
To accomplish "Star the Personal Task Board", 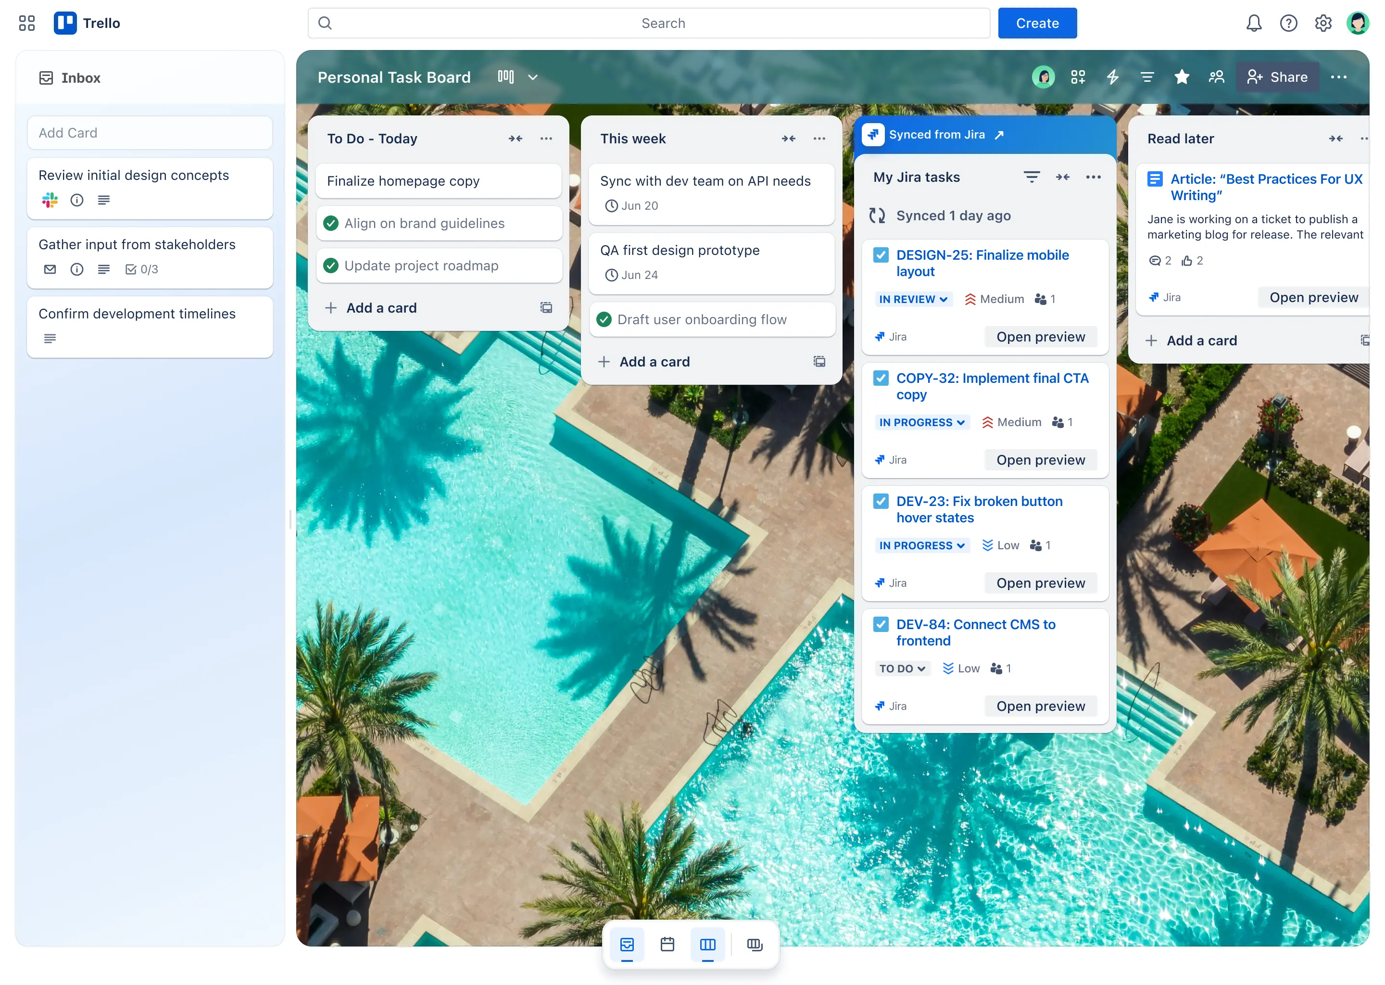I will tap(1181, 76).
